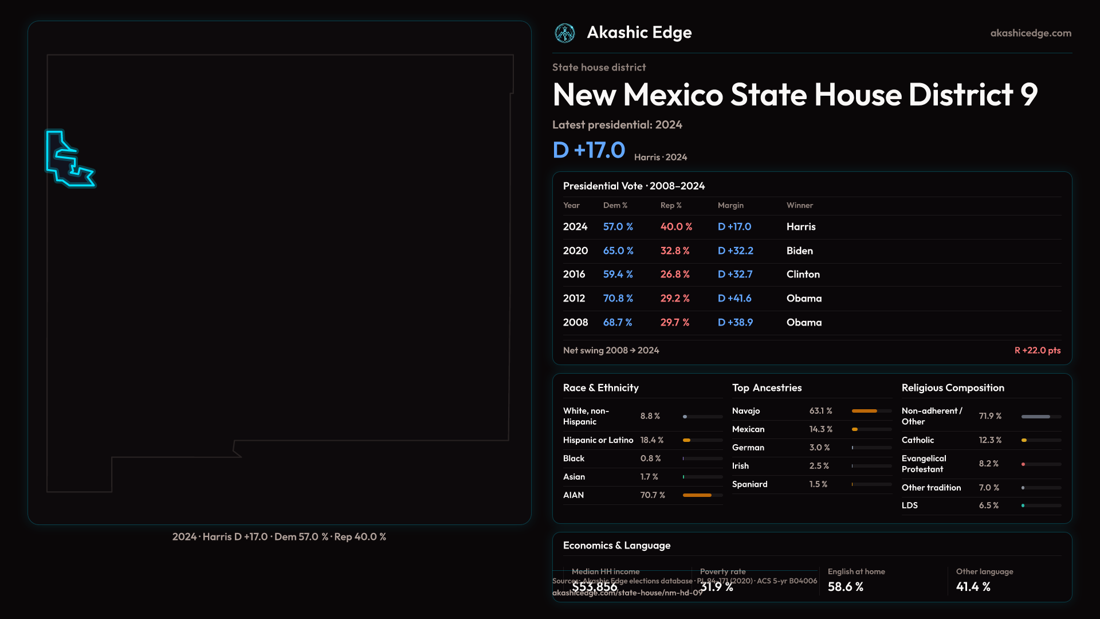The height and width of the screenshot is (619, 1100).
Task: Click the Akashic Edge title text
Action: click(x=639, y=33)
